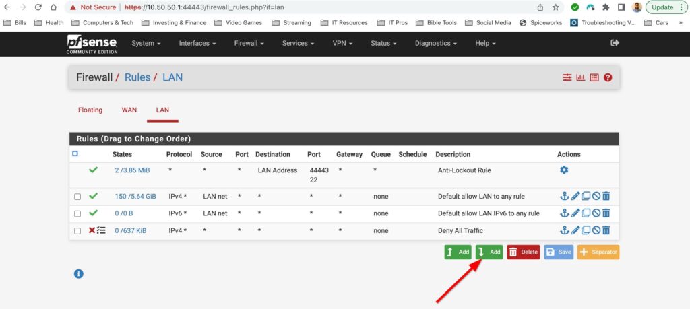Image resolution: width=690 pixels, height=309 pixels.
Task: Add rule to end of list
Action: (x=489, y=252)
